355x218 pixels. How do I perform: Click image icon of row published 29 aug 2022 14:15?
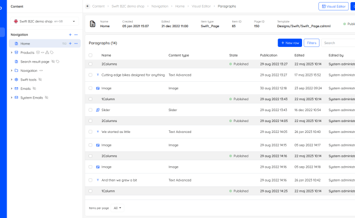pyautogui.click(x=98, y=146)
